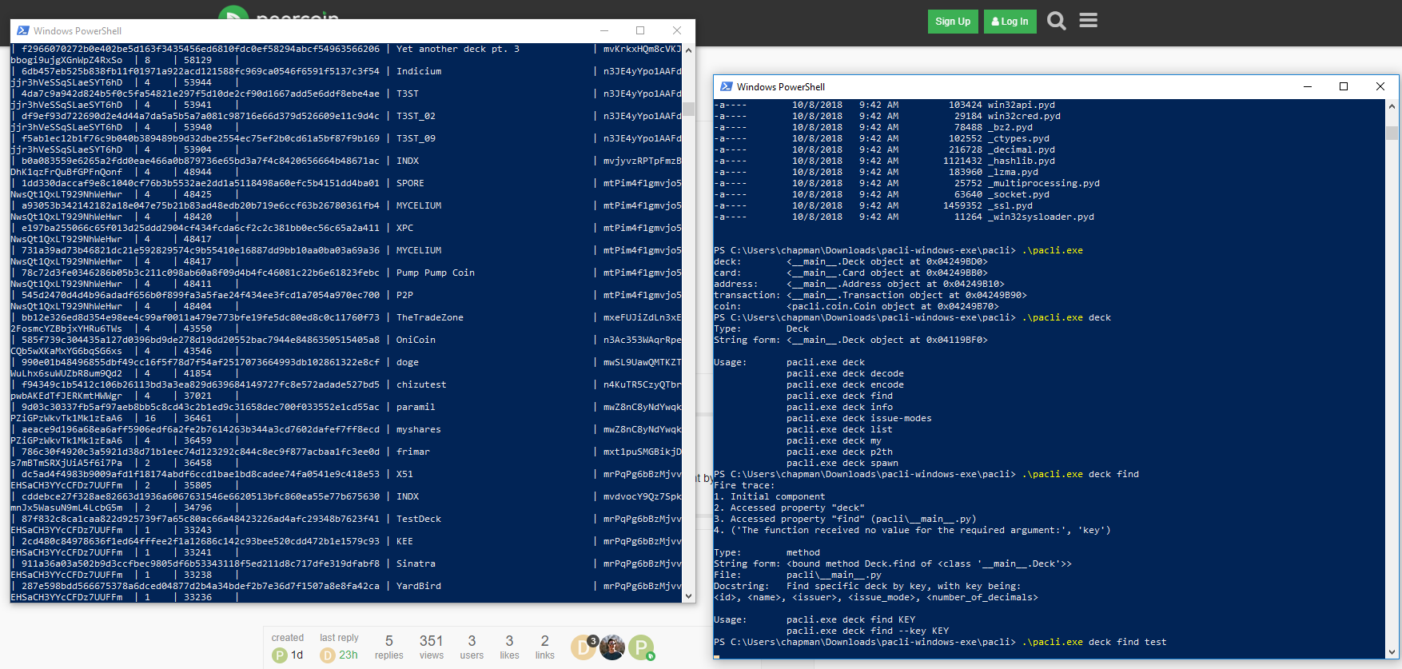The image size is (1402, 669).
Task: Open the hamburger menu in forum header
Action: 1088,20
